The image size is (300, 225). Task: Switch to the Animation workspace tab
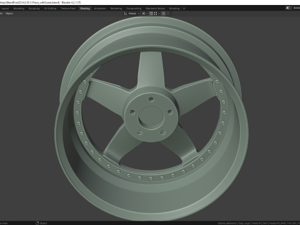pyautogui.click(x=100, y=9)
